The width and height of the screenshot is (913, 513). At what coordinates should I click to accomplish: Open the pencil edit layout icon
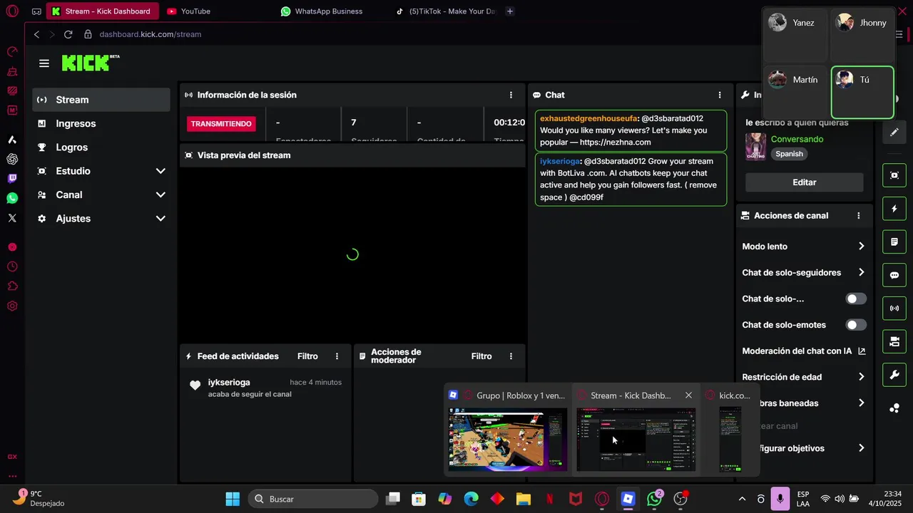click(x=894, y=133)
